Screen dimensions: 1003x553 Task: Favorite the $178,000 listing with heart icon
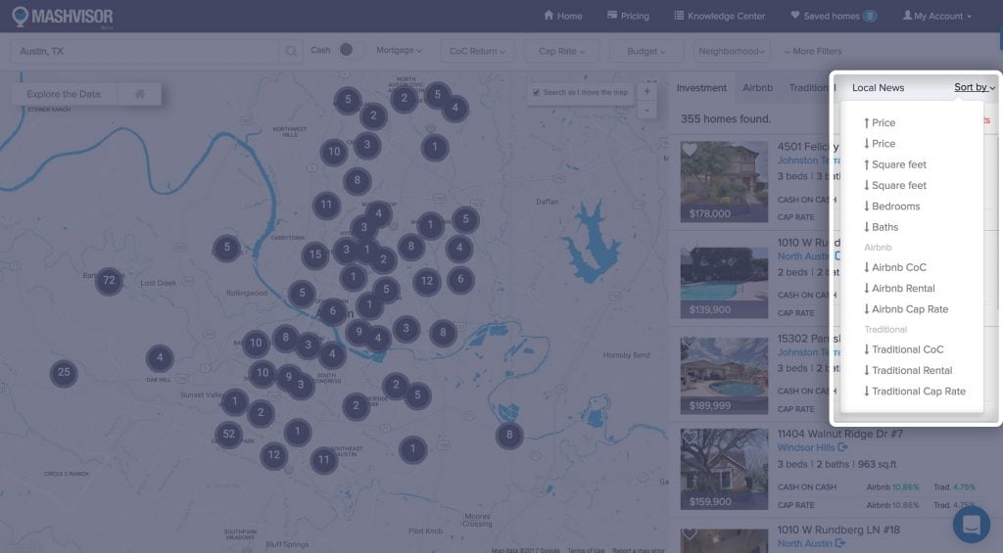690,151
